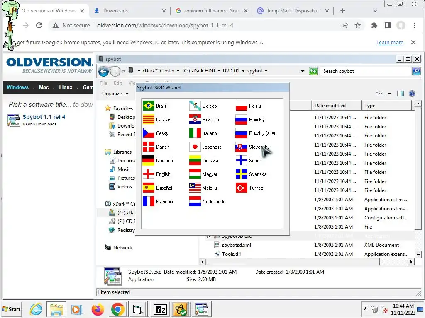The width and height of the screenshot is (425, 318).
Task: Select the Suomi flag icon
Action: pyautogui.click(x=241, y=160)
